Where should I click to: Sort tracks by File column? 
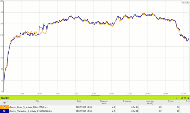tap(37, 101)
